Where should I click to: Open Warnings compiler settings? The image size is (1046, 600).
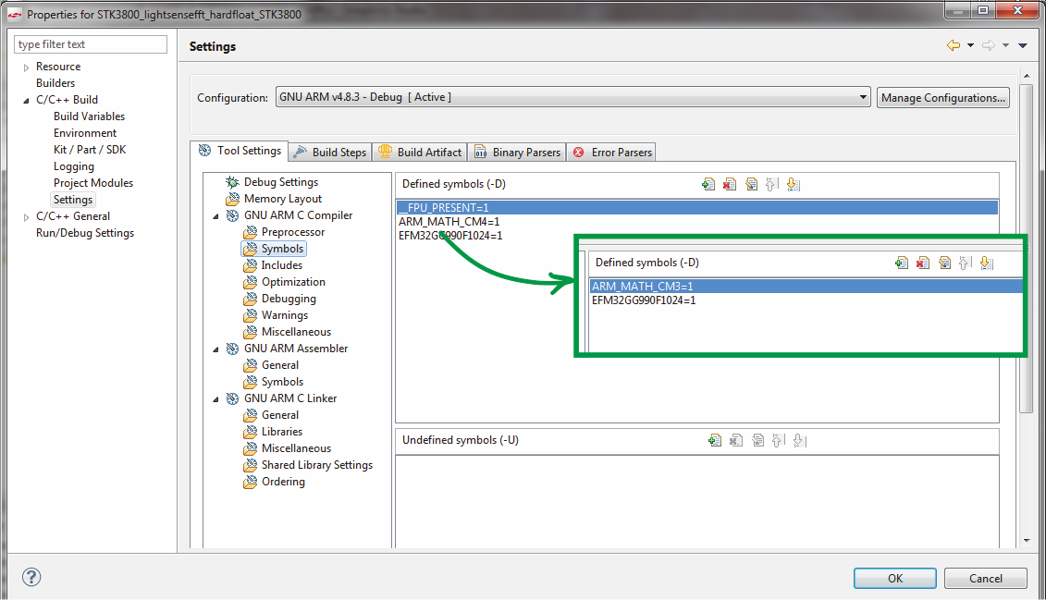coord(284,315)
